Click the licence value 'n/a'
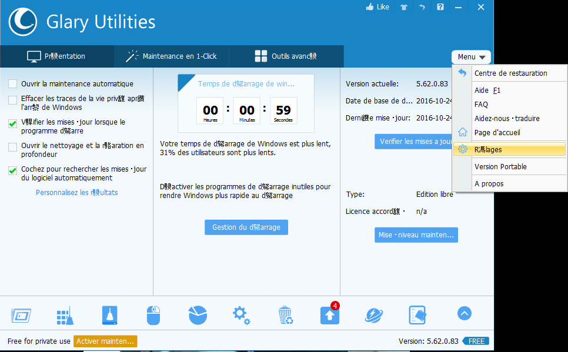The image size is (568, 352). [421, 212]
